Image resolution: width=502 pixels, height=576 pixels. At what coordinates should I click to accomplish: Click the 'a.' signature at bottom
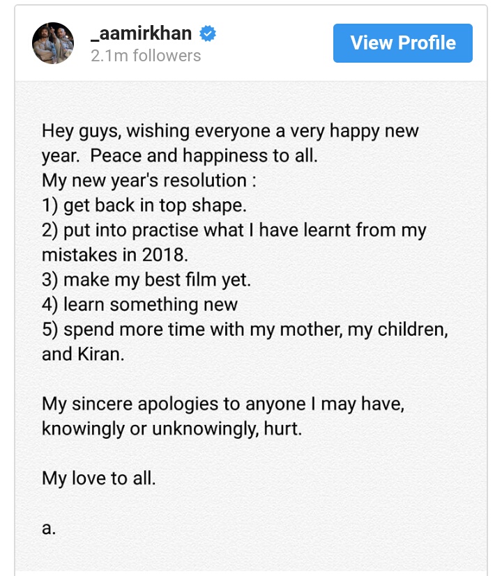point(48,527)
